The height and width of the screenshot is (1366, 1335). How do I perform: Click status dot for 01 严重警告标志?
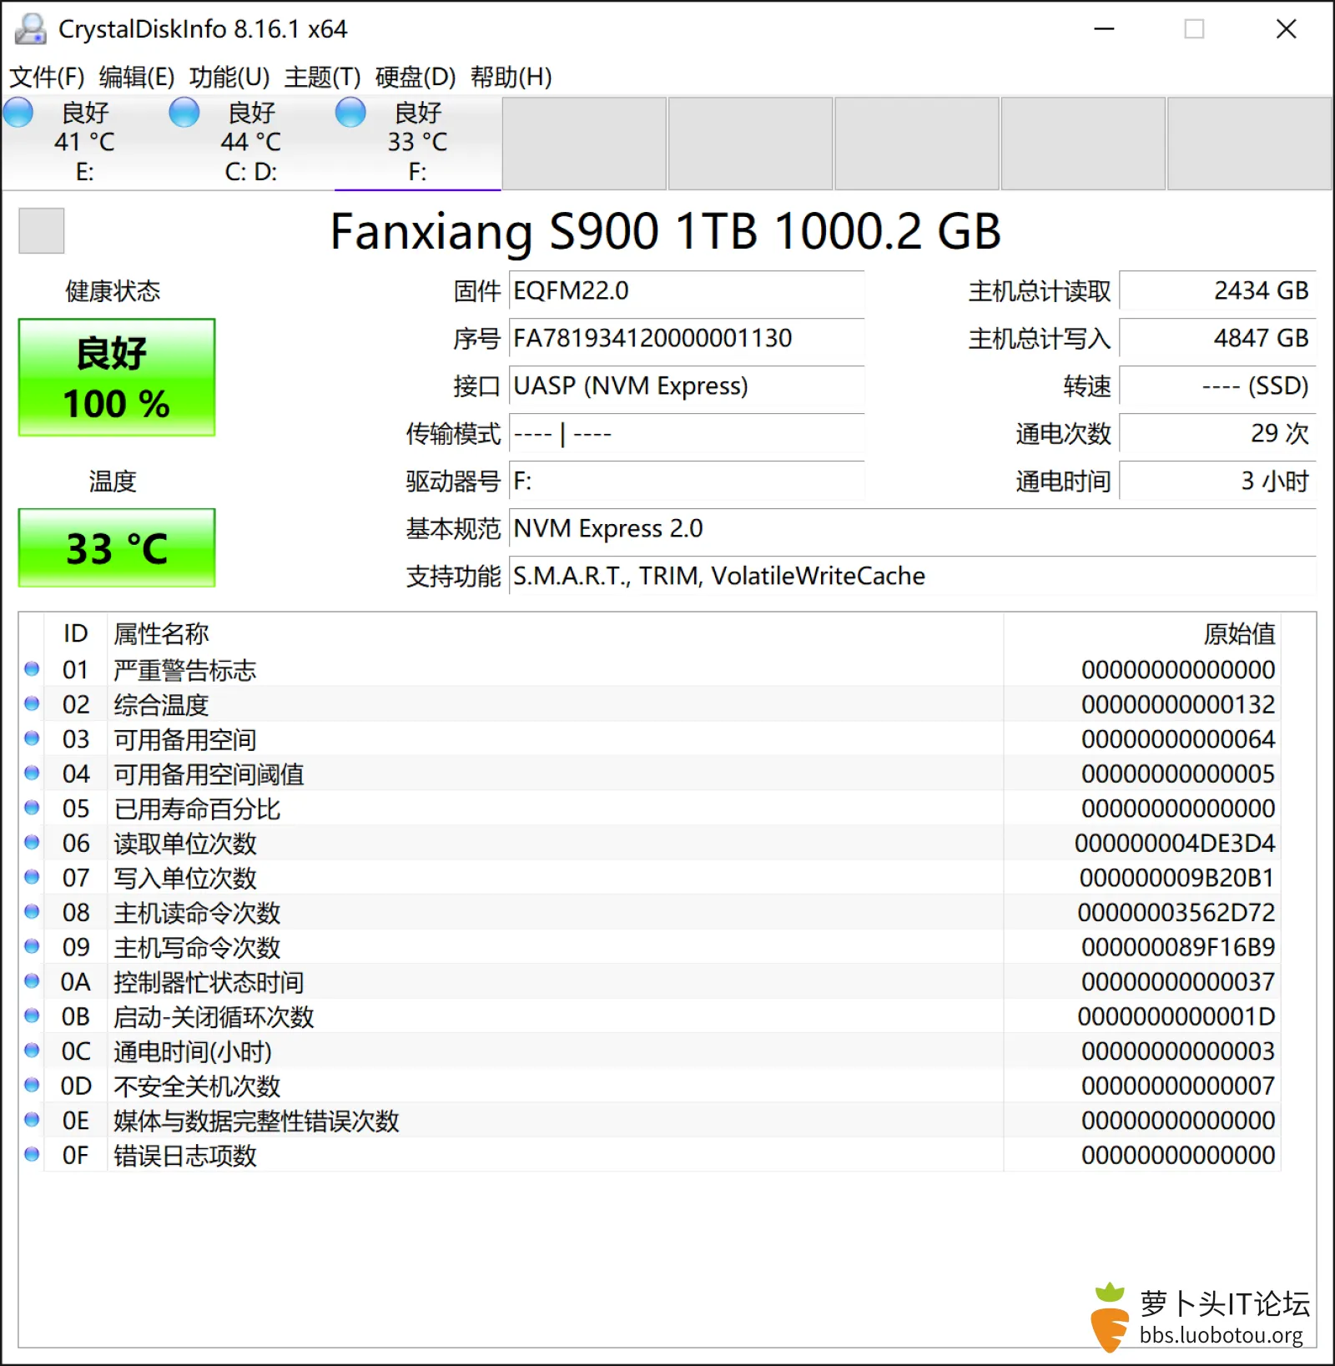pos(32,669)
